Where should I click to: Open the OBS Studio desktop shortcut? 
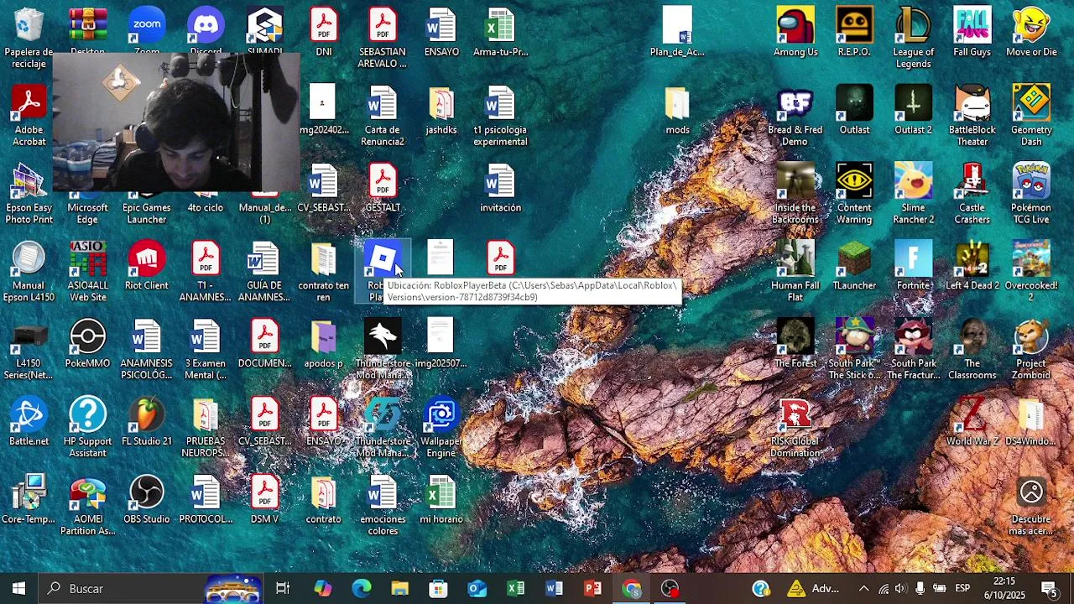(147, 500)
